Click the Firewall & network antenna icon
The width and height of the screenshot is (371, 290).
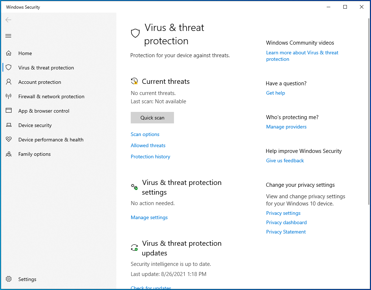tap(9, 96)
